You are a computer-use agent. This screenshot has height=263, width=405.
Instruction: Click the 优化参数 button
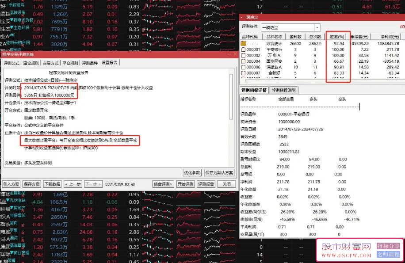pyautogui.click(x=192, y=173)
